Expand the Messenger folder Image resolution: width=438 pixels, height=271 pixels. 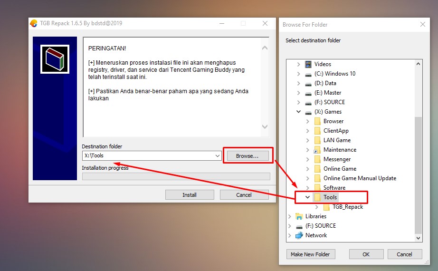click(x=307, y=159)
